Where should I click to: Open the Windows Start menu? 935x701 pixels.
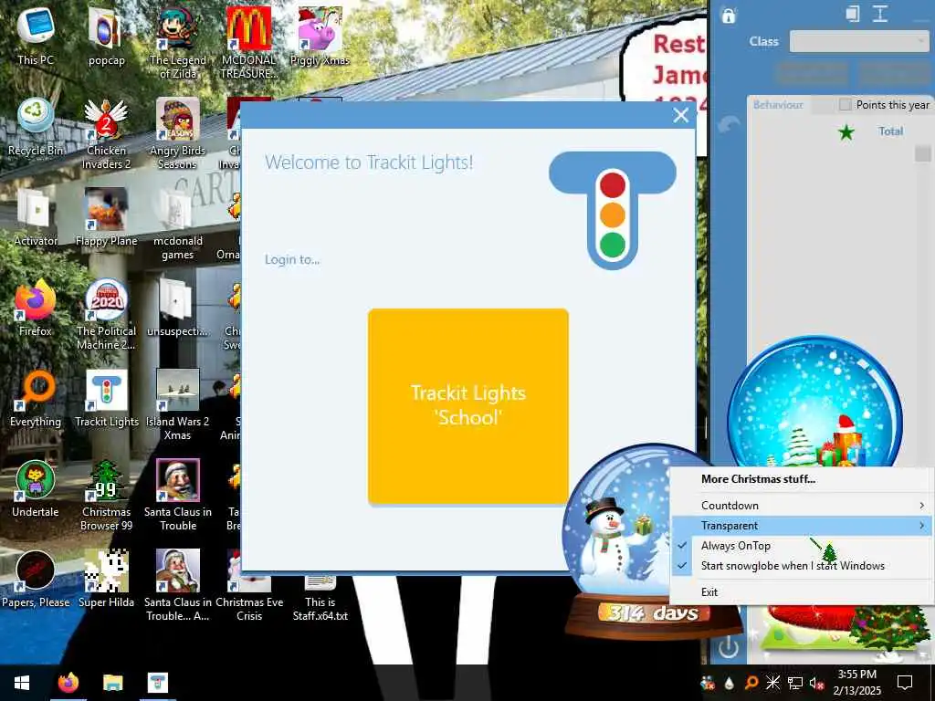[x=22, y=683]
